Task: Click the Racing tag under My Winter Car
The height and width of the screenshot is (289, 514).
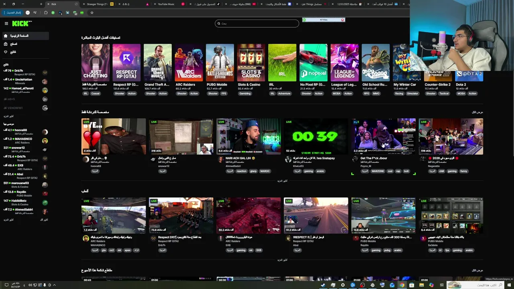Action: [x=399, y=94]
